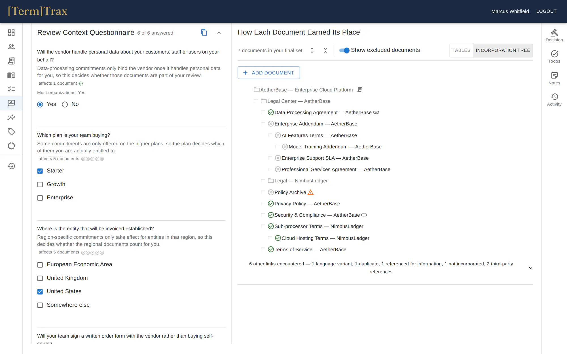Click the Logout link
Image resolution: width=567 pixels, height=354 pixels.
pyautogui.click(x=546, y=11)
